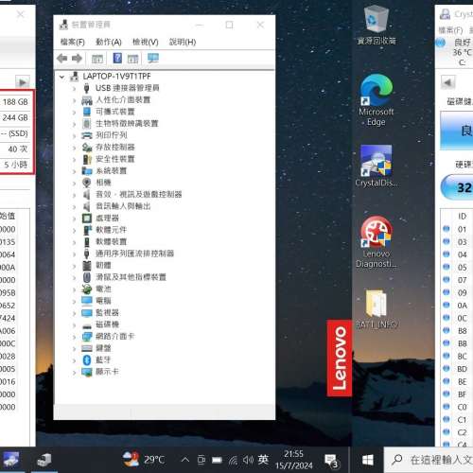The image size is (473, 473).
Task: Expand the 音效、視訊及遊戲控制器 category
Action: click(x=75, y=195)
